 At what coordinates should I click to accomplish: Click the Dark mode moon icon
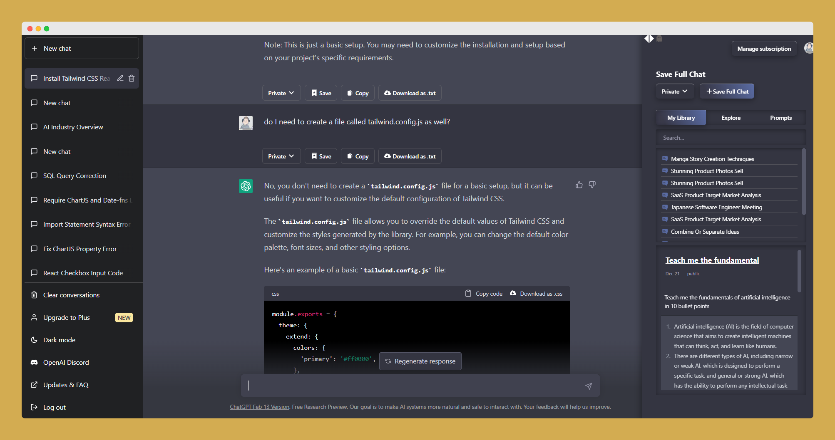(x=34, y=340)
